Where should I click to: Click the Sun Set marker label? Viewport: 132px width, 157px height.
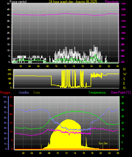[103, 143]
